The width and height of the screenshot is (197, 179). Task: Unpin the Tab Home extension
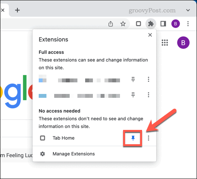pos(133,138)
